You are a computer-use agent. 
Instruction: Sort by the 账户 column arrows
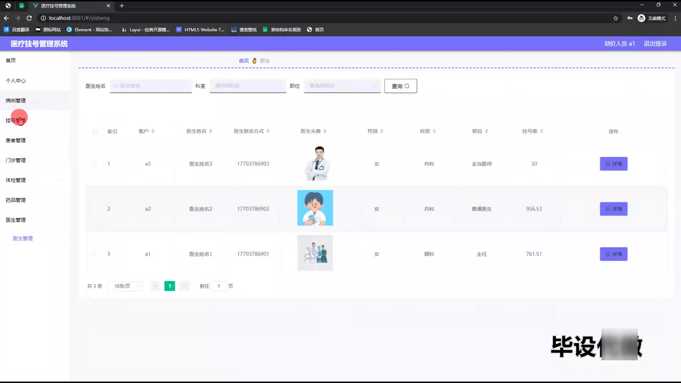coord(153,131)
